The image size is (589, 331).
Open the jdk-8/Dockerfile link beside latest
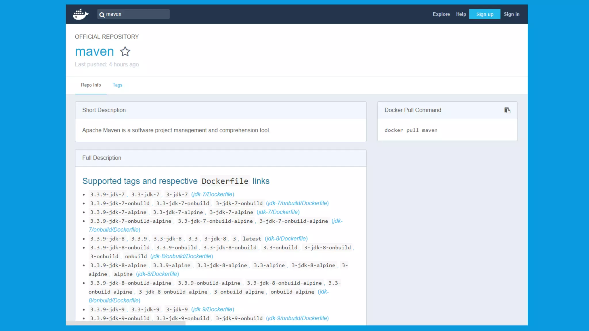pos(286,239)
